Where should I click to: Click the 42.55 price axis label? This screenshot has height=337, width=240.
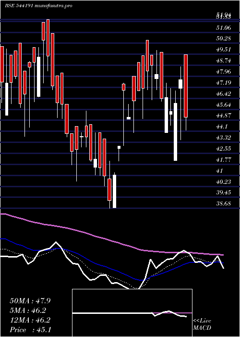click(224, 149)
